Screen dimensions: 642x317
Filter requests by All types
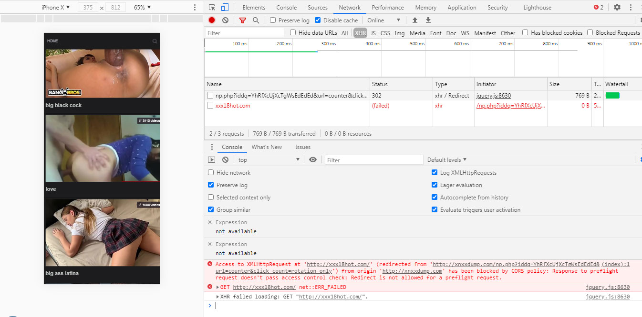point(344,33)
